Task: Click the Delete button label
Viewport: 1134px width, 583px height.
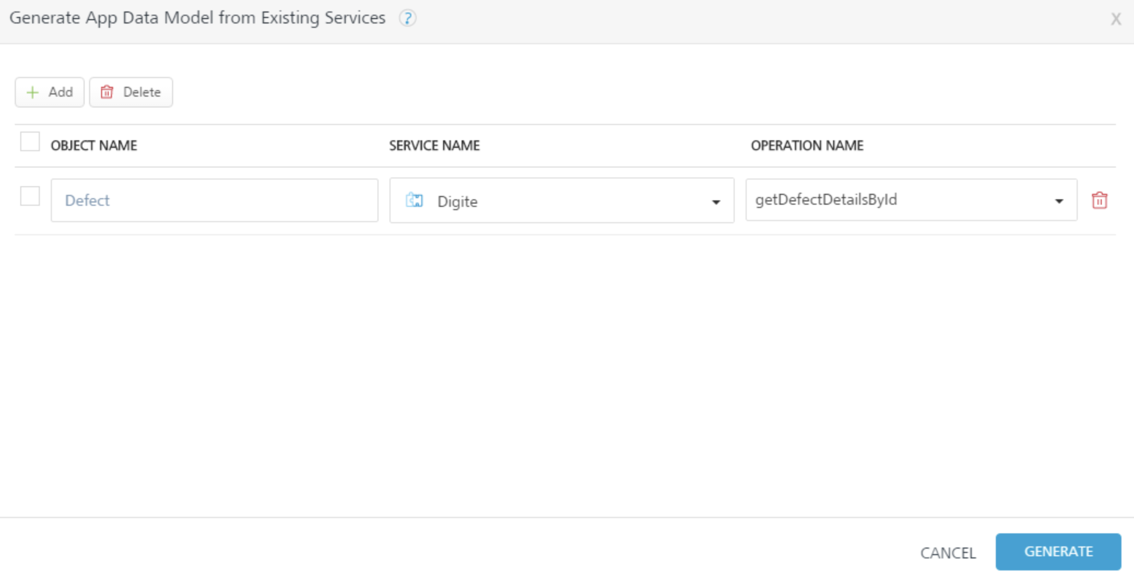Action: [x=142, y=92]
